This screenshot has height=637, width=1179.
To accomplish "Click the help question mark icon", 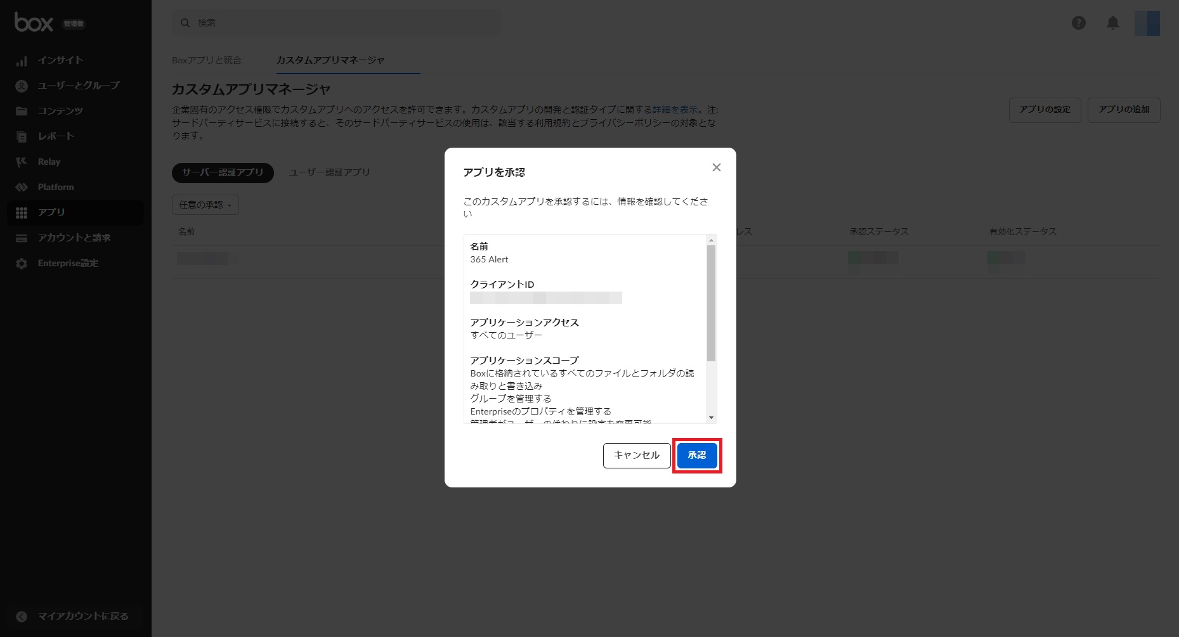I will (1078, 23).
